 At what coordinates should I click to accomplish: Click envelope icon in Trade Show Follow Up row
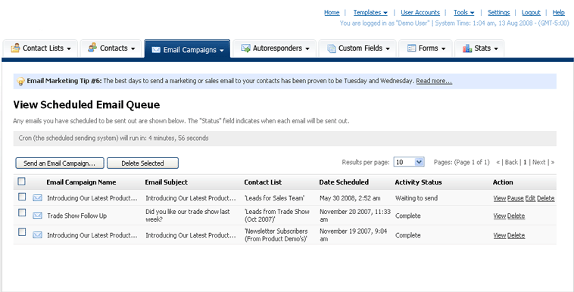click(37, 216)
